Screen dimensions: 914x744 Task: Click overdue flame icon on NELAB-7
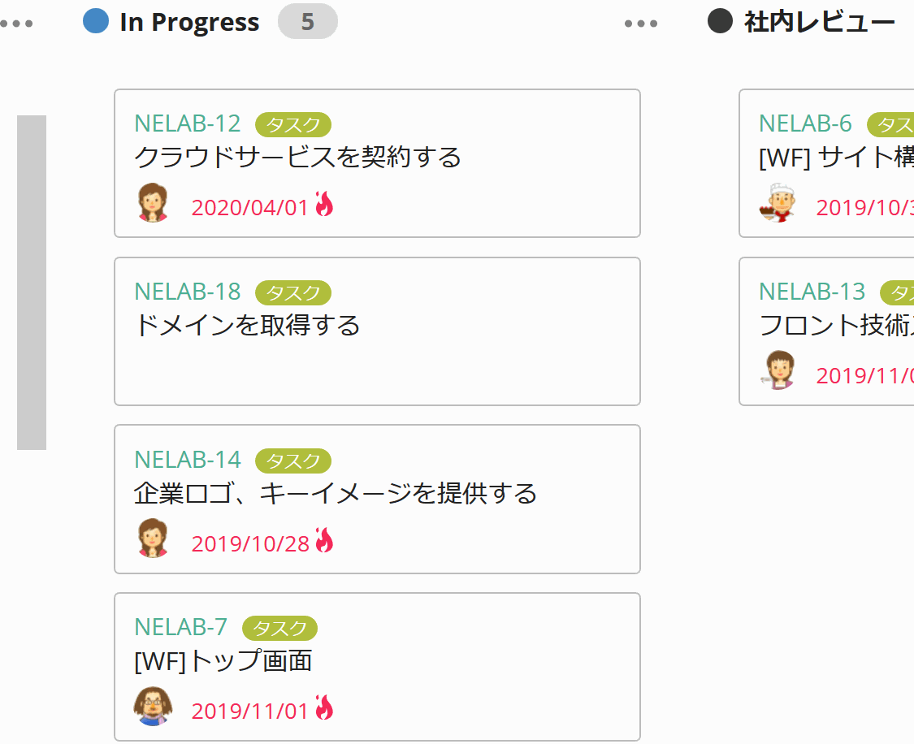(324, 707)
